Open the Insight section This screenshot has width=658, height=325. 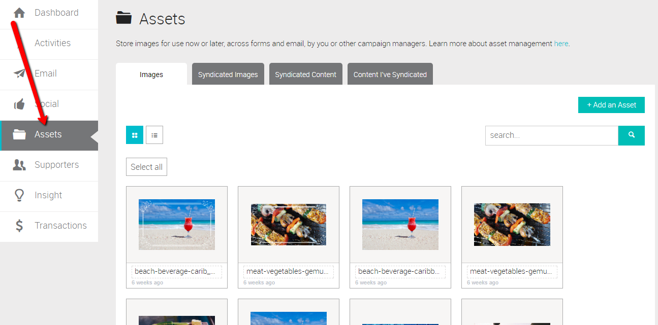(49, 196)
